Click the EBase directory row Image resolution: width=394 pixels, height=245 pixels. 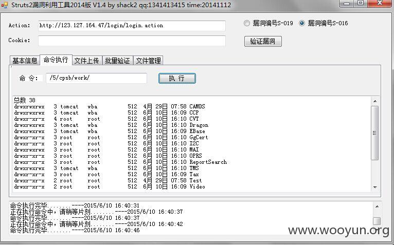pos(110,131)
